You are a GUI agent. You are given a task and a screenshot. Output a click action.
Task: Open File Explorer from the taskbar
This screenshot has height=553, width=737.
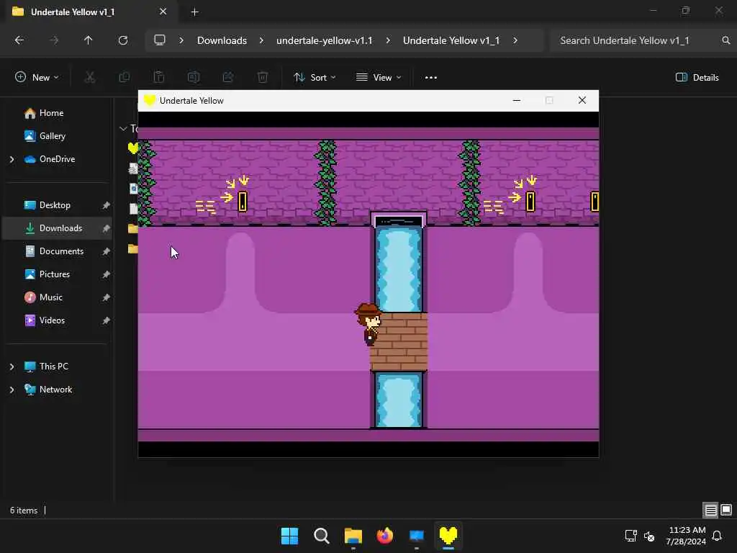[x=353, y=536]
